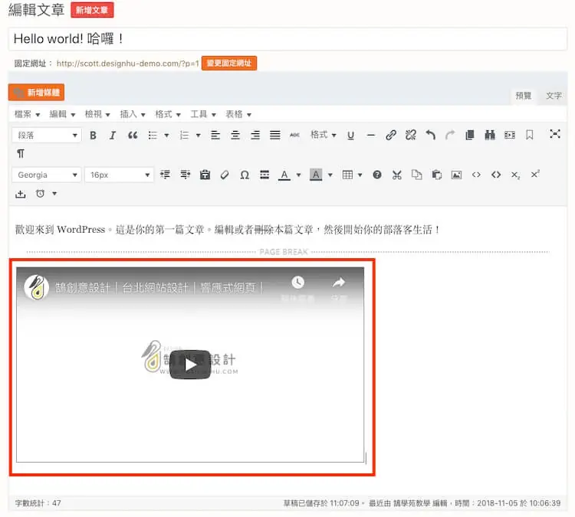Apply superscript formatting

click(535, 174)
